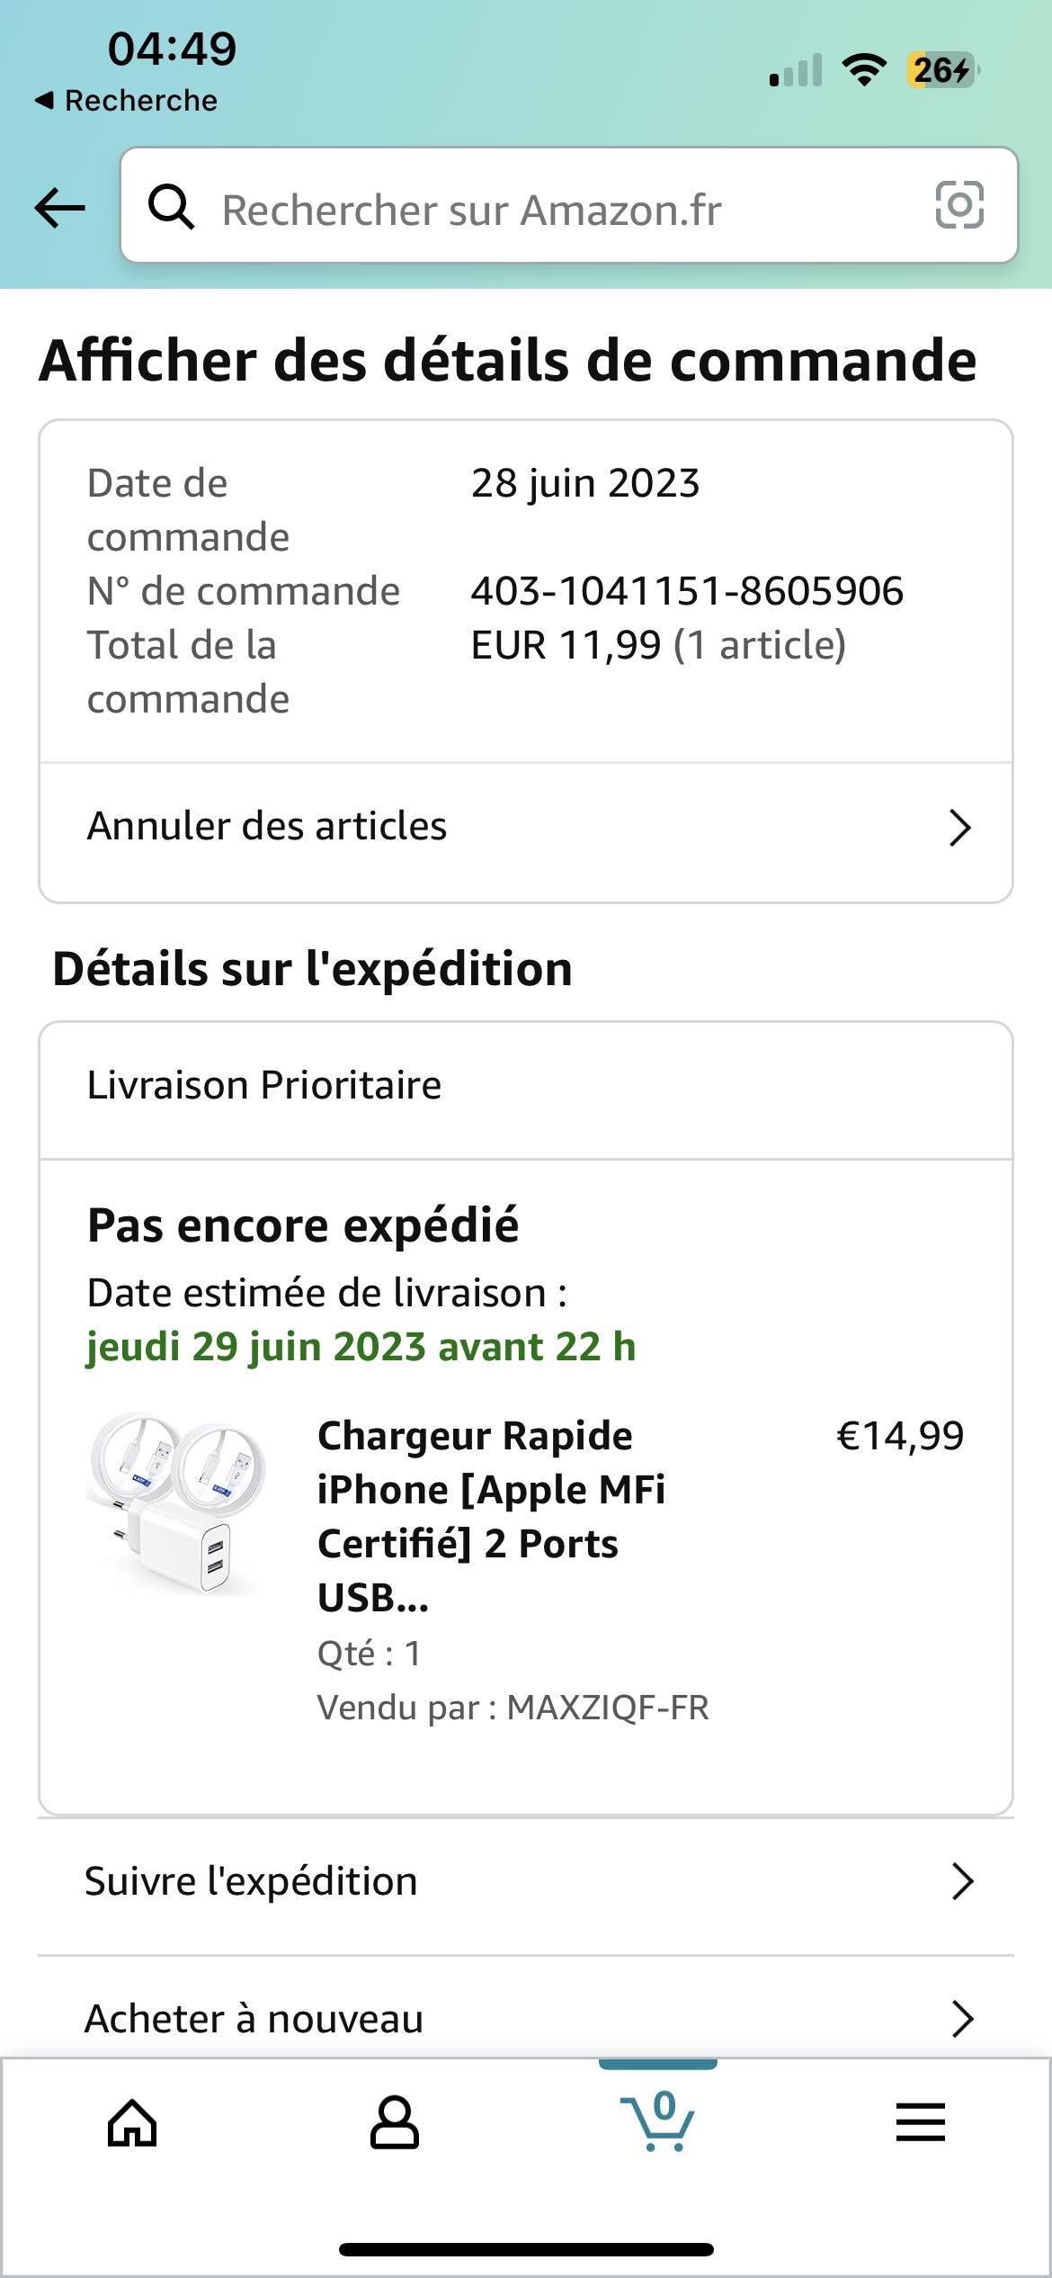
Task: Expand Suivre l'expédition chevron
Action: click(962, 1881)
